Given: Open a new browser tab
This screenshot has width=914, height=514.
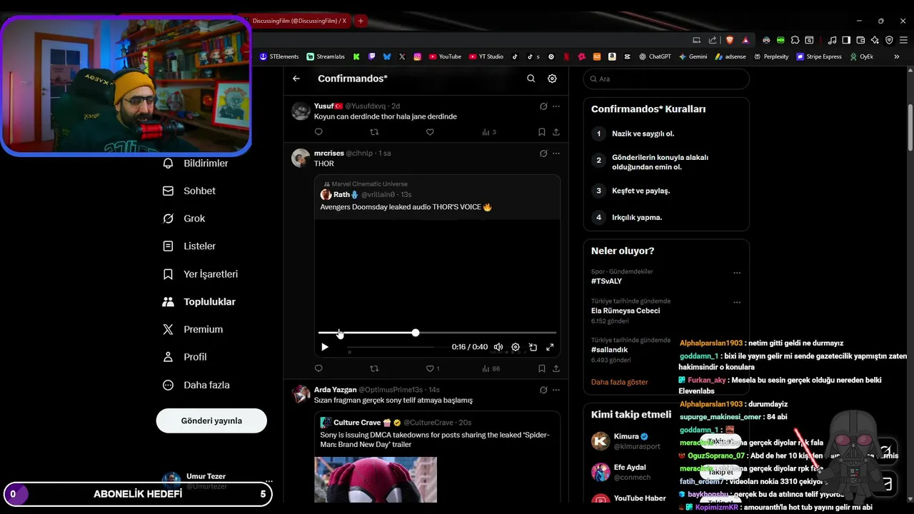Looking at the screenshot, I should pyautogui.click(x=361, y=21).
